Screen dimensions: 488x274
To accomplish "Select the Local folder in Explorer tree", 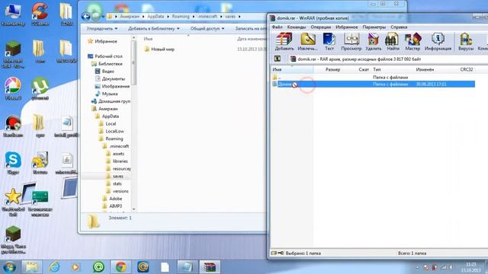I will coord(108,123).
